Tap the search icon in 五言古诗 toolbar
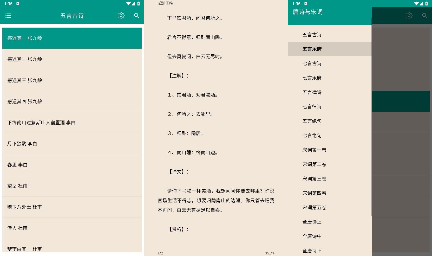 pos(136,16)
